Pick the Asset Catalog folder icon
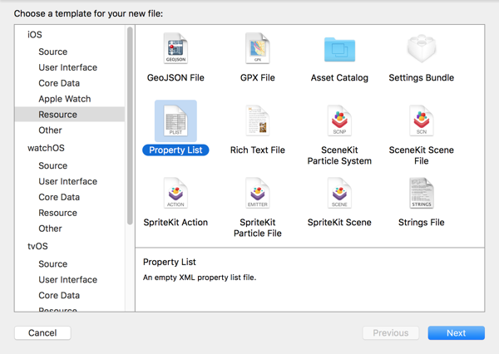Screen dimensions: 499x354 pos(339,51)
